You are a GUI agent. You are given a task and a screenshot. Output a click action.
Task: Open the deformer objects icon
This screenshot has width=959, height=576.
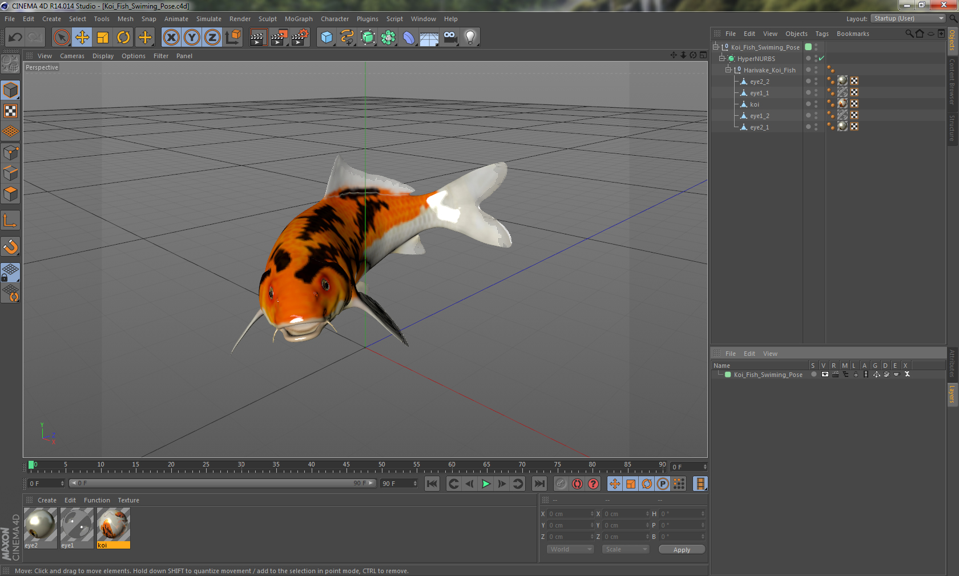point(409,38)
